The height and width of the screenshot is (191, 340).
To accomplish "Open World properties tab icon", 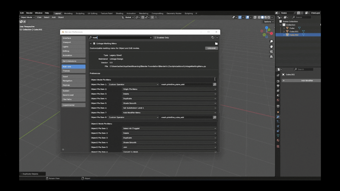I will point(278,100).
